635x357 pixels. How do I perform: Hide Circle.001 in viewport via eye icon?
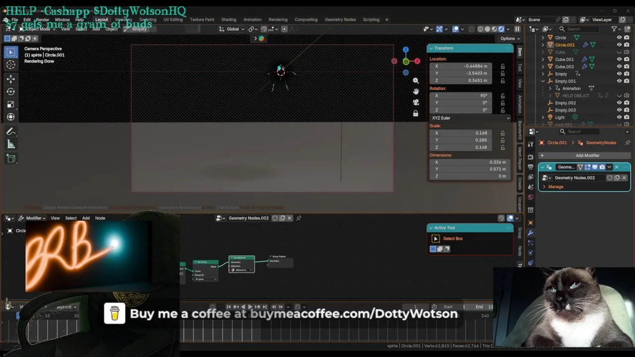619,45
